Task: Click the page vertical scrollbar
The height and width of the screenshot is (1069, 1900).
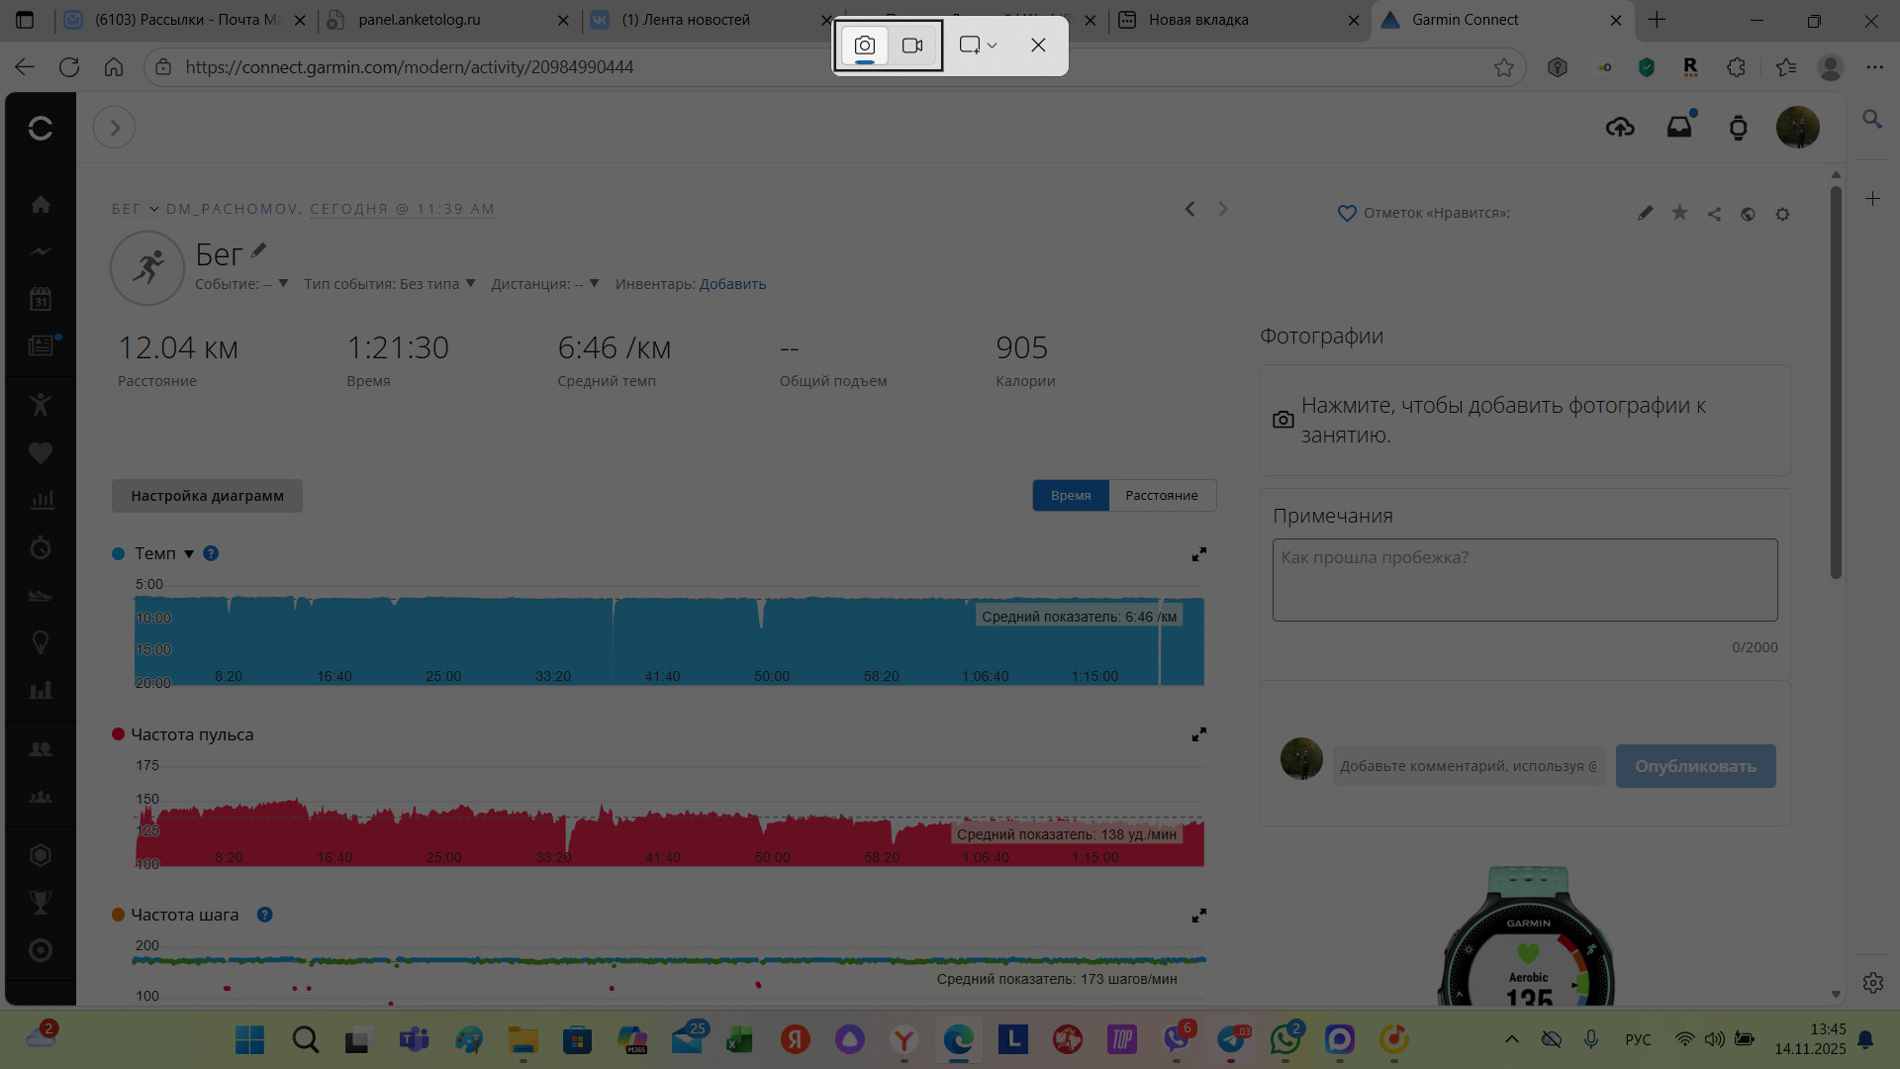Action: pos(1836,382)
